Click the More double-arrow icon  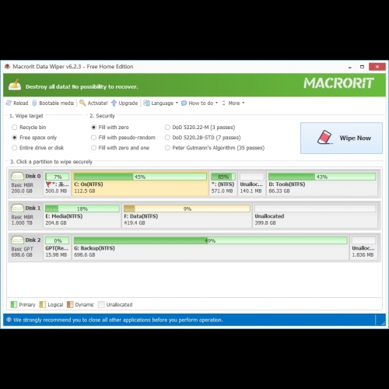tap(223, 103)
